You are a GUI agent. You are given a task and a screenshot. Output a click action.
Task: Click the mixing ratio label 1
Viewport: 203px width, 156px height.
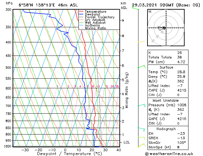[x=57, y=86]
